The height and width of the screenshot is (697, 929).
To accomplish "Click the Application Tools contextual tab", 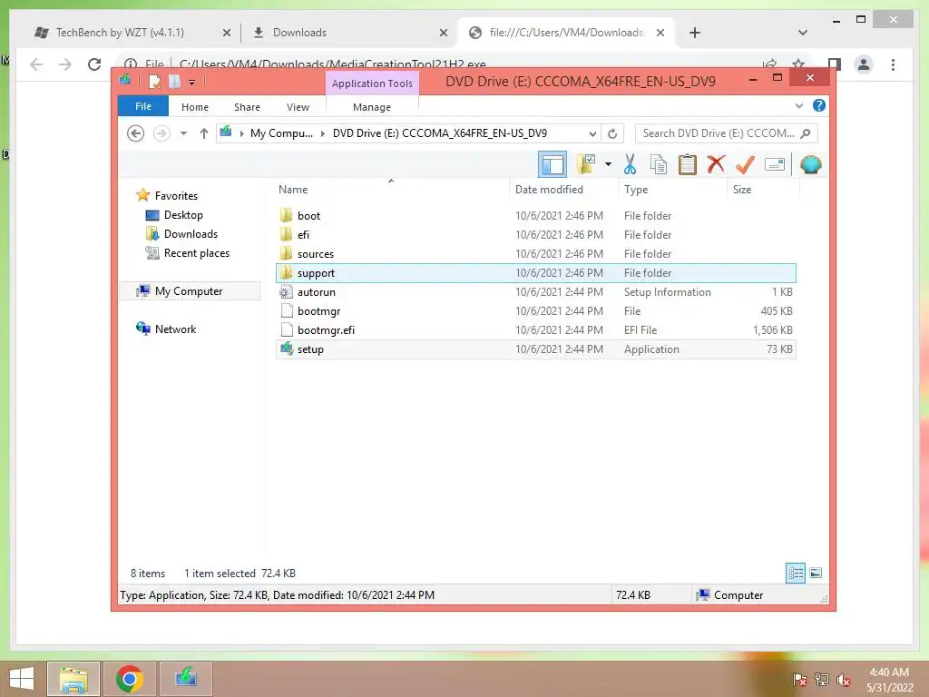I will coord(372,83).
